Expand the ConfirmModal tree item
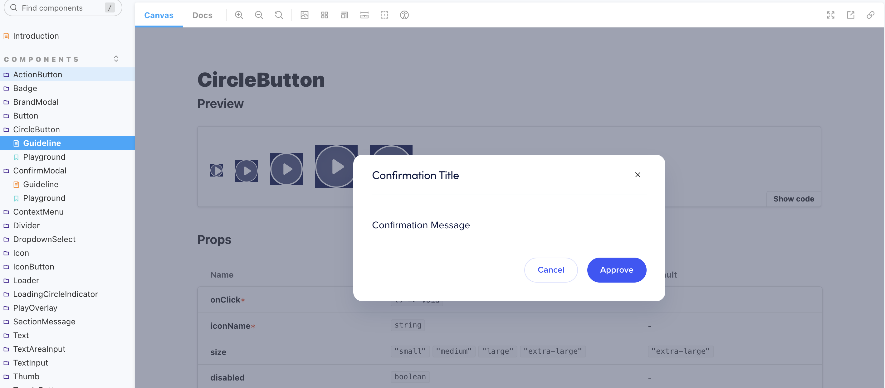The width and height of the screenshot is (885, 388). [x=40, y=171]
